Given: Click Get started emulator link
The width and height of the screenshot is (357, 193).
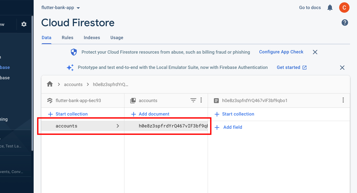Looking at the screenshot, I should [x=292, y=67].
